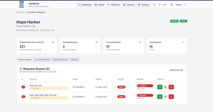Click people icon on Current Residents card
Viewport: 213px width, 112px height.
pyautogui.click(x=140, y=42)
